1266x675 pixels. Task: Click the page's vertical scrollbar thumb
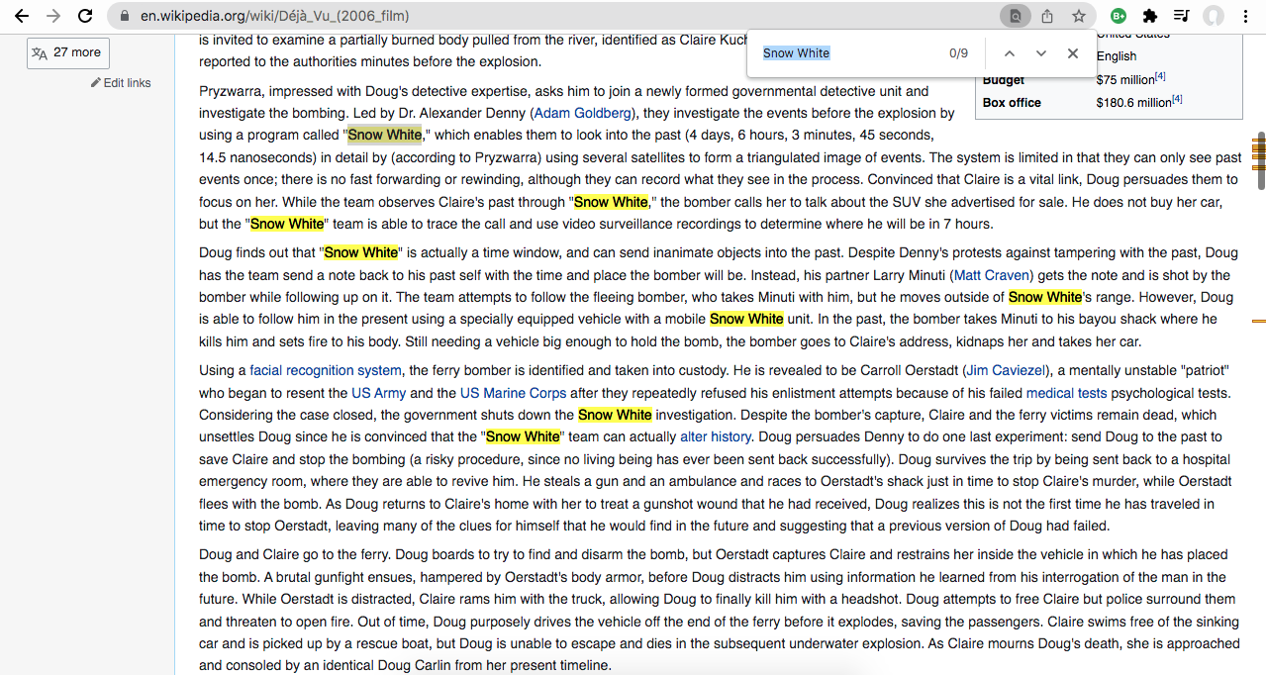tap(1261, 160)
